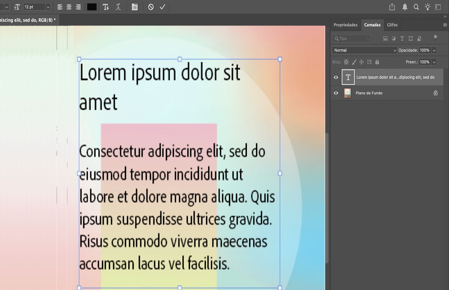449x290 pixels.
Task: Select center text alignment
Action: 69,7
